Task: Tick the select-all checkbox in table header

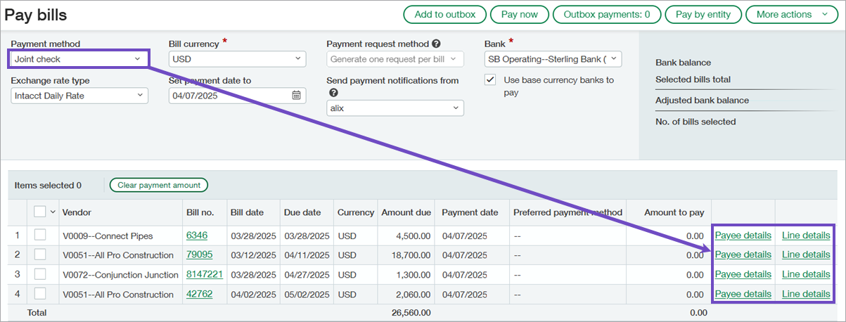Action: point(39,212)
